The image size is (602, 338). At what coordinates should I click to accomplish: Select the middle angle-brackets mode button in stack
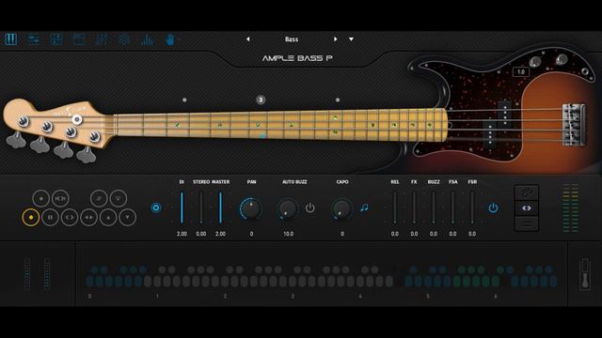coord(527,208)
